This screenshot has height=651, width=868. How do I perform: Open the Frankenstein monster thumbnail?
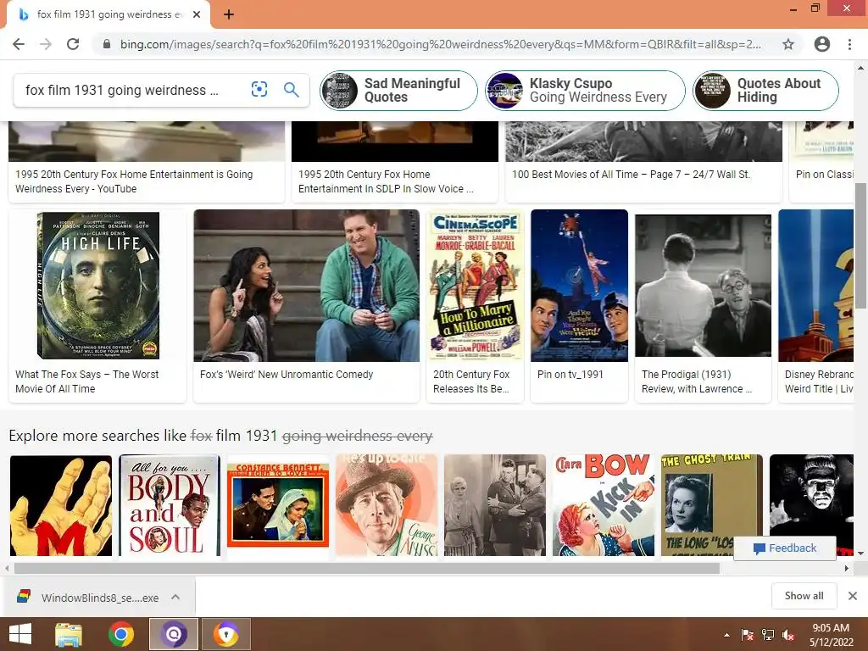[x=811, y=495]
